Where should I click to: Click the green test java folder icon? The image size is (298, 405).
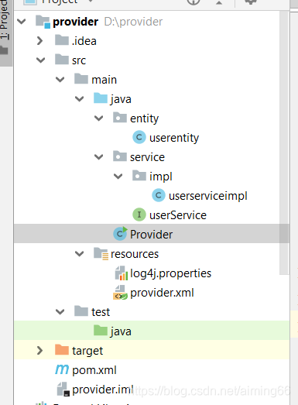101,331
